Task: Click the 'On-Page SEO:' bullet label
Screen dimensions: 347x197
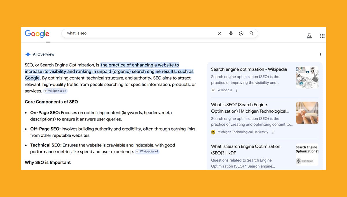Action: coord(45,113)
